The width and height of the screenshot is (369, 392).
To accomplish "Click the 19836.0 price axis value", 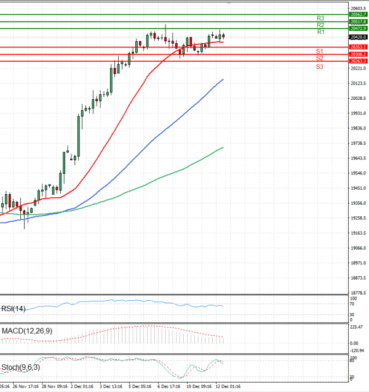I will coord(359,128).
